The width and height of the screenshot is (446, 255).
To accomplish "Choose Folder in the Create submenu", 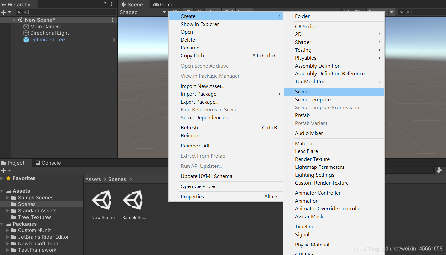I will pyautogui.click(x=334, y=16).
